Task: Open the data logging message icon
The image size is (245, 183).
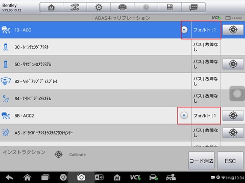Action: tap(193, 7)
